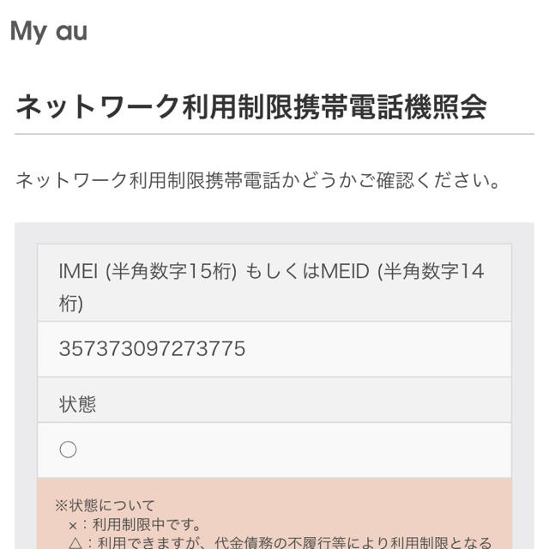The image size is (549, 549).
Task: Click the ※ mark before 状態について
Action: click(x=62, y=505)
